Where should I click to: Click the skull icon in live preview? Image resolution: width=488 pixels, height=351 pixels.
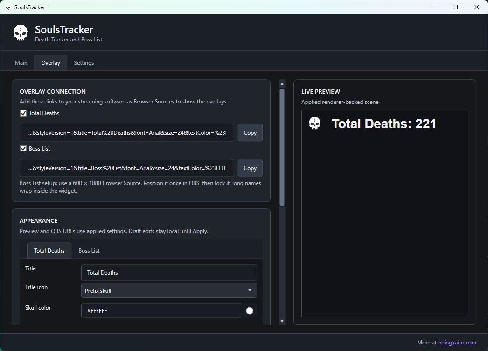pos(314,124)
